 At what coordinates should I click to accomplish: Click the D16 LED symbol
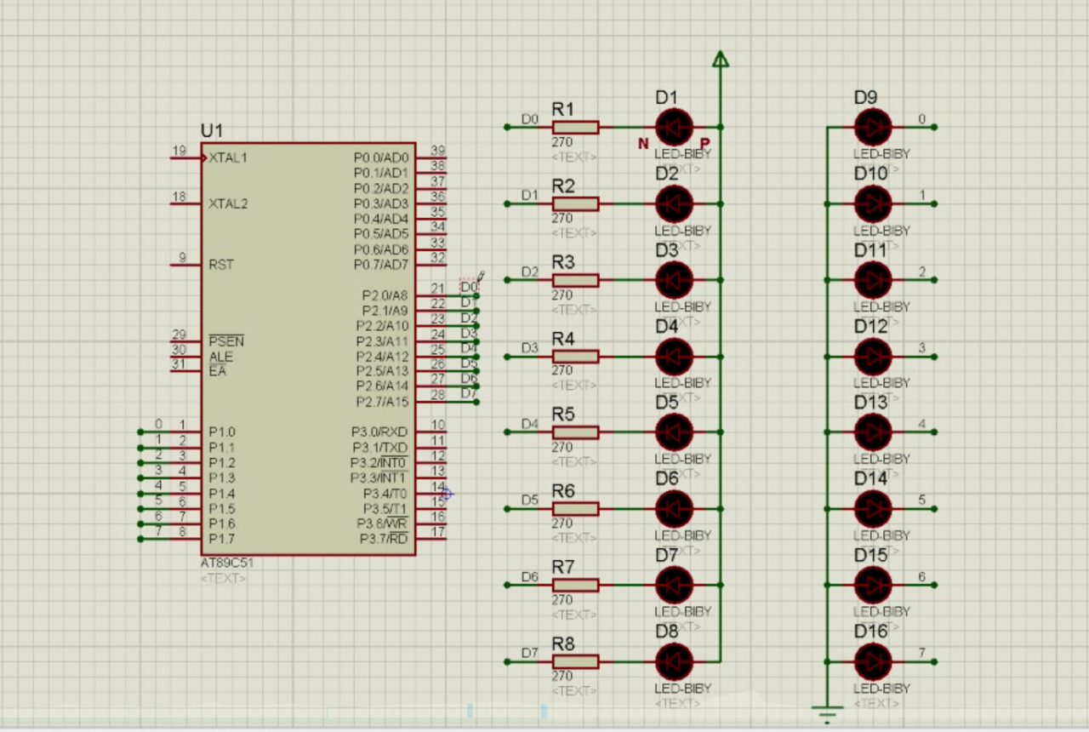(x=873, y=661)
